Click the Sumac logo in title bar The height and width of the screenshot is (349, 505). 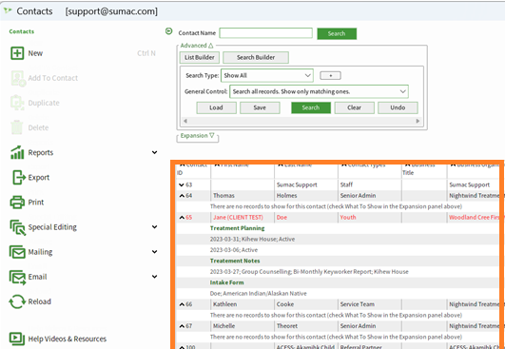(8, 11)
